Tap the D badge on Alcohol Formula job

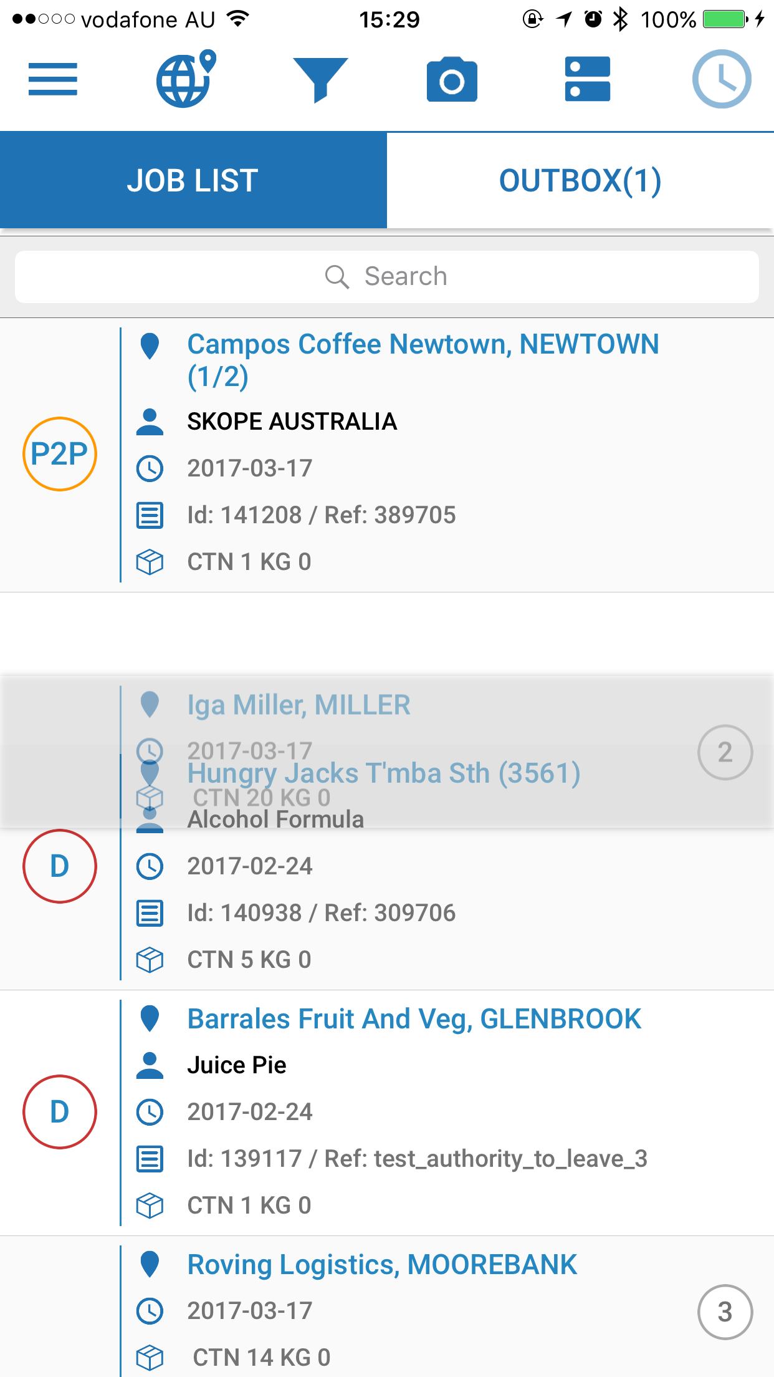(x=60, y=866)
